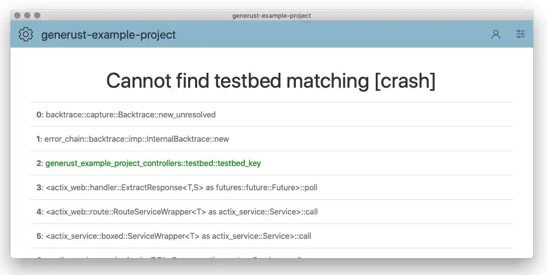
Task: Maximize the window using green button
Action: pyautogui.click(x=37, y=15)
